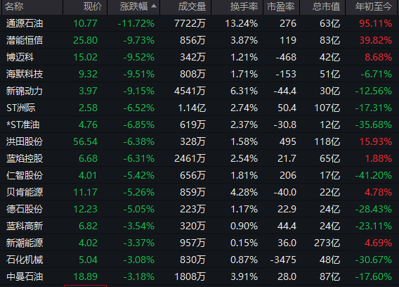Select the stock 石化机械

click(x=25, y=260)
